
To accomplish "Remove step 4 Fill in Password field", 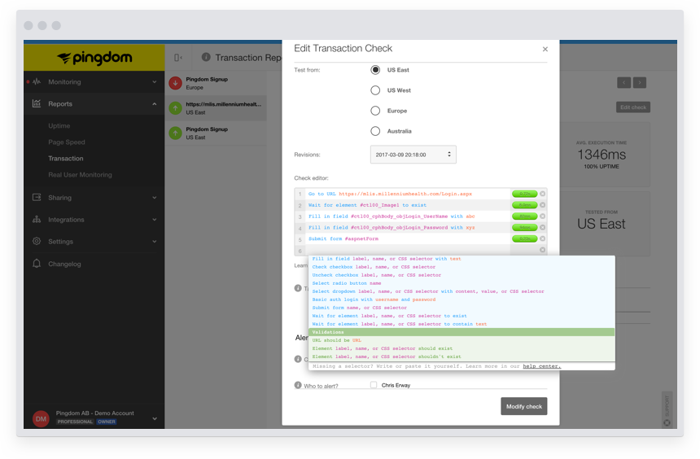I will coord(542,227).
